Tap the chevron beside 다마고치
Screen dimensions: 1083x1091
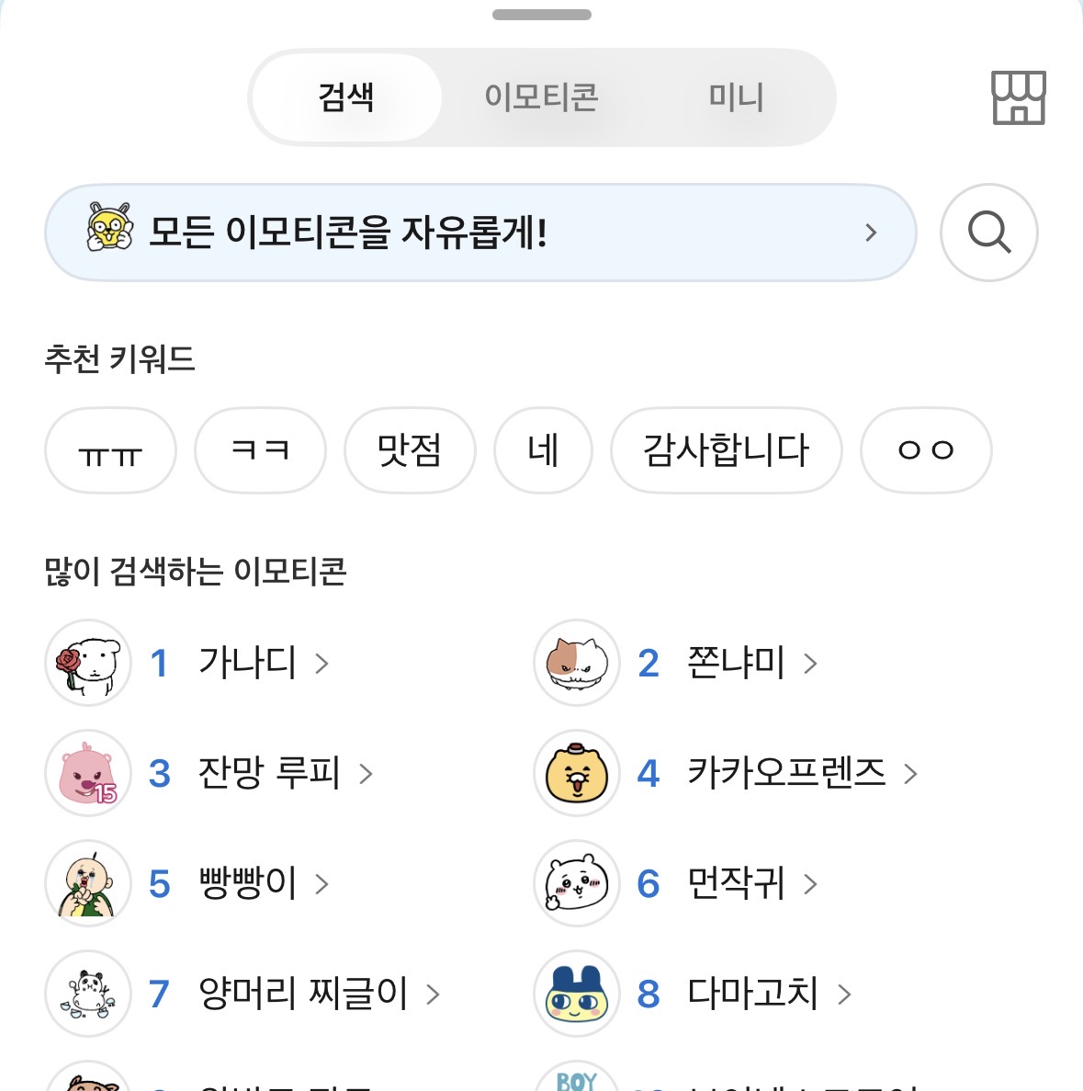844,994
